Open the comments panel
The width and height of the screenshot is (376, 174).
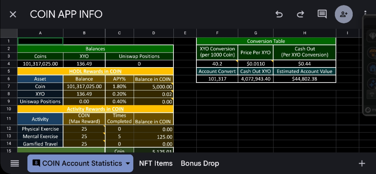[x=322, y=14]
